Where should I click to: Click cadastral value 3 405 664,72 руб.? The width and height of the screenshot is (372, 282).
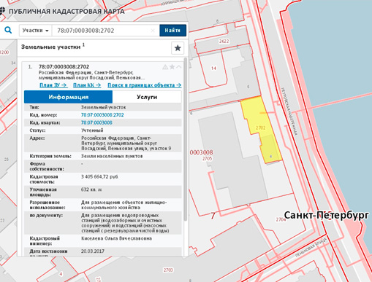(100, 176)
